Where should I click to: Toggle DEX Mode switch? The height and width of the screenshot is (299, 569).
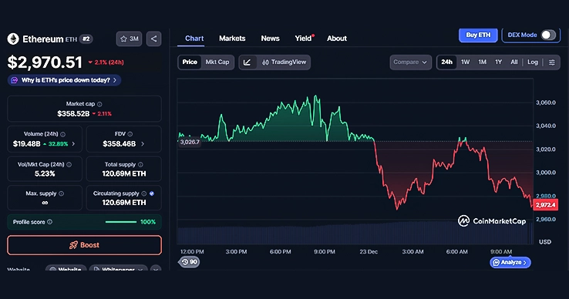point(548,35)
